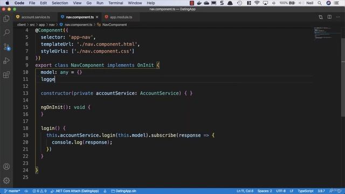
Task: Open macOS Spotlight search icon
Action: (320, 3)
